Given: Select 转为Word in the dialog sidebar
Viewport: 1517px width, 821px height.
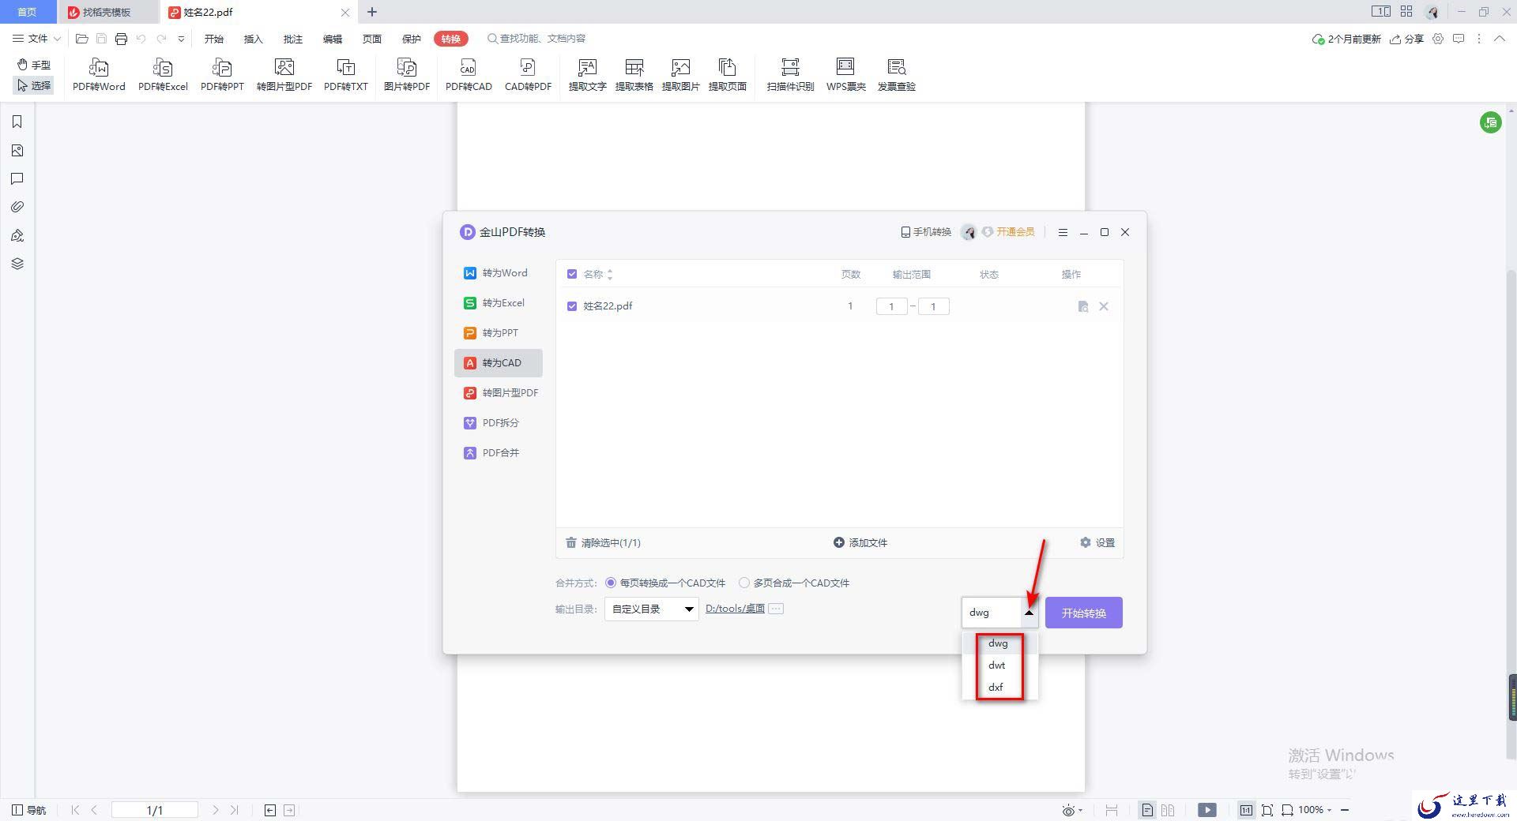Looking at the screenshot, I should click(x=499, y=273).
